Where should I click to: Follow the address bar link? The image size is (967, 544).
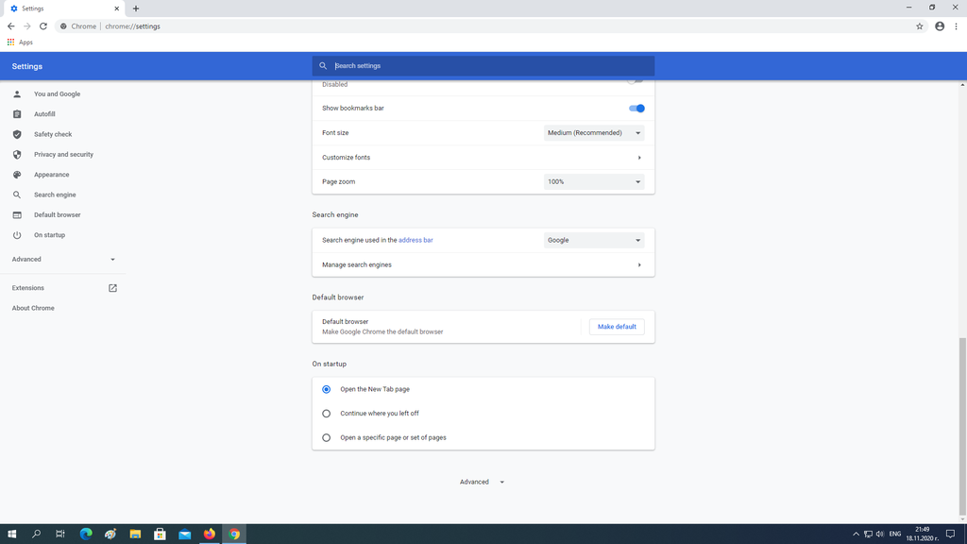point(416,240)
